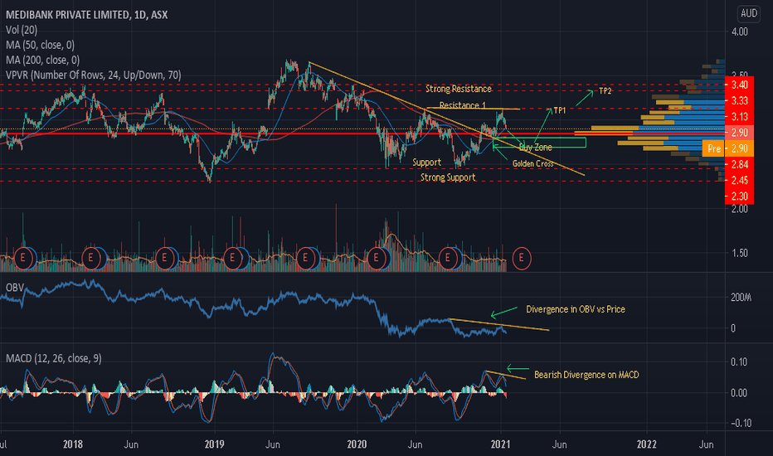Click the Vol (20) indicator legend
Viewport: 773px width, 456px height.
coord(22,30)
